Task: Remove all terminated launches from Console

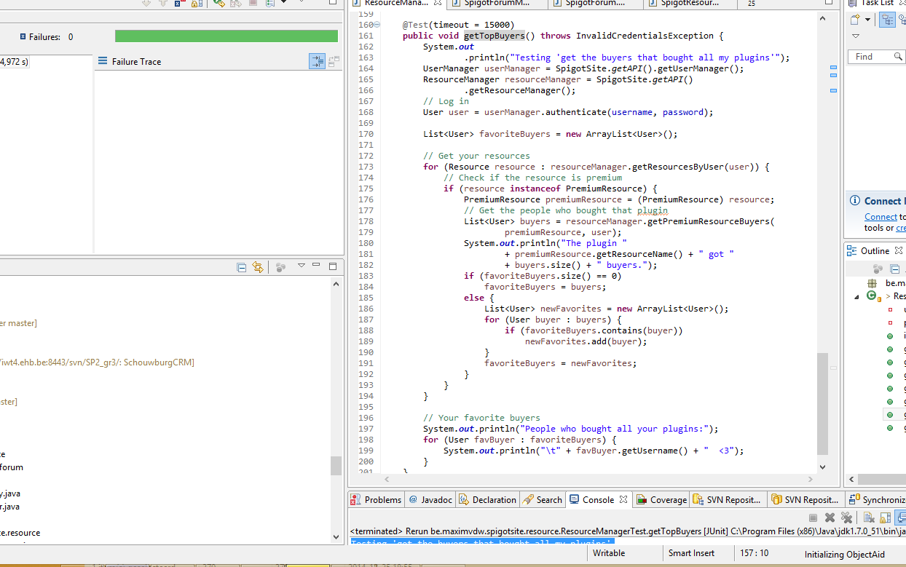Action: coord(847,518)
